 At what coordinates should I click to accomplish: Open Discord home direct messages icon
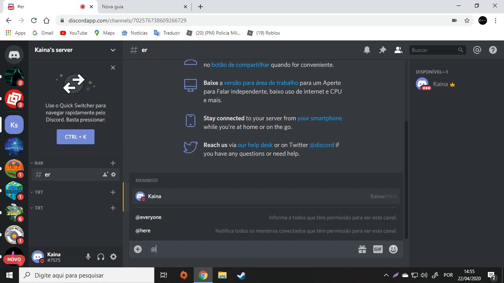point(14,55)
